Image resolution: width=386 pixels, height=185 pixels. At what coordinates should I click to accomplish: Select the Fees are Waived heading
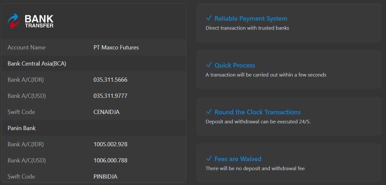[x=238, y=159]
